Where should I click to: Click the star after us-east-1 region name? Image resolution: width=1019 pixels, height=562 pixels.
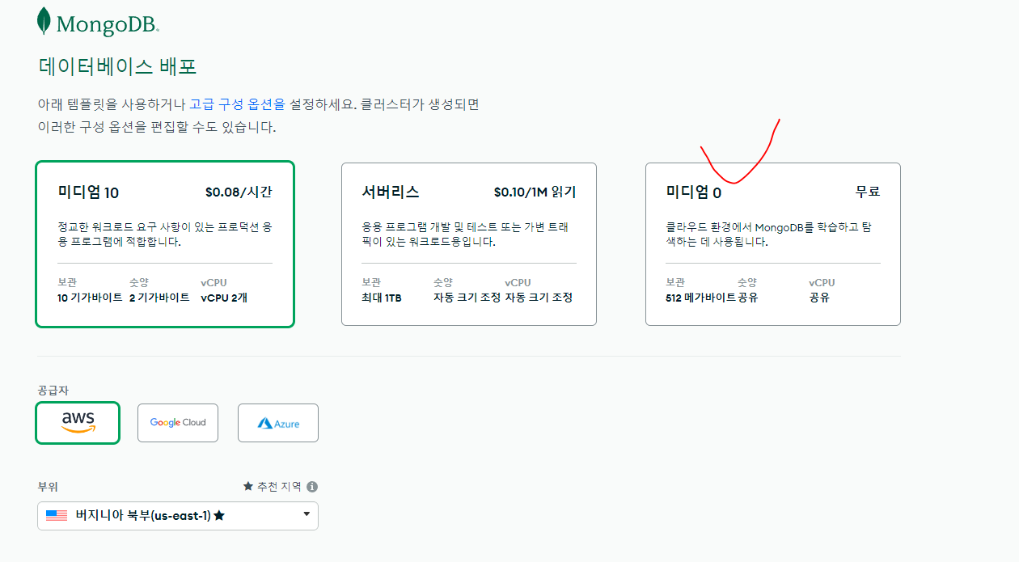pyautogui.click(x=219, y=516)
